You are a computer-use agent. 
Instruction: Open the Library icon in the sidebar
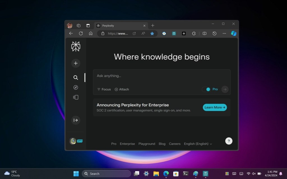click(x=76, y=97)
